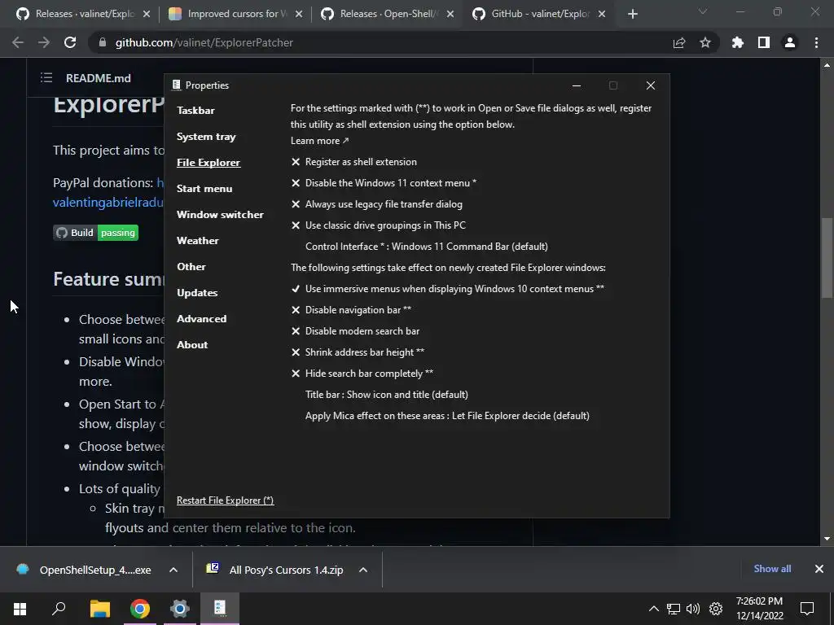The height and width of the screenshot is (625, 834).
Task: Open About section
Action: (x=192, y=345)
